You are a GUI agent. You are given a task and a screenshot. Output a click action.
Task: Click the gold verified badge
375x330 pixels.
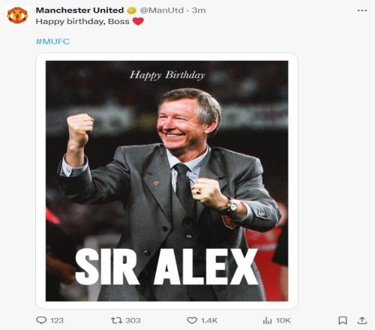click(x=131, y=10)
